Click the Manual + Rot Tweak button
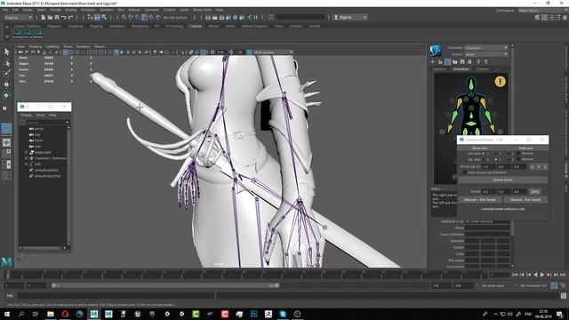The image size is (569, 320). (x=480, y=199)
